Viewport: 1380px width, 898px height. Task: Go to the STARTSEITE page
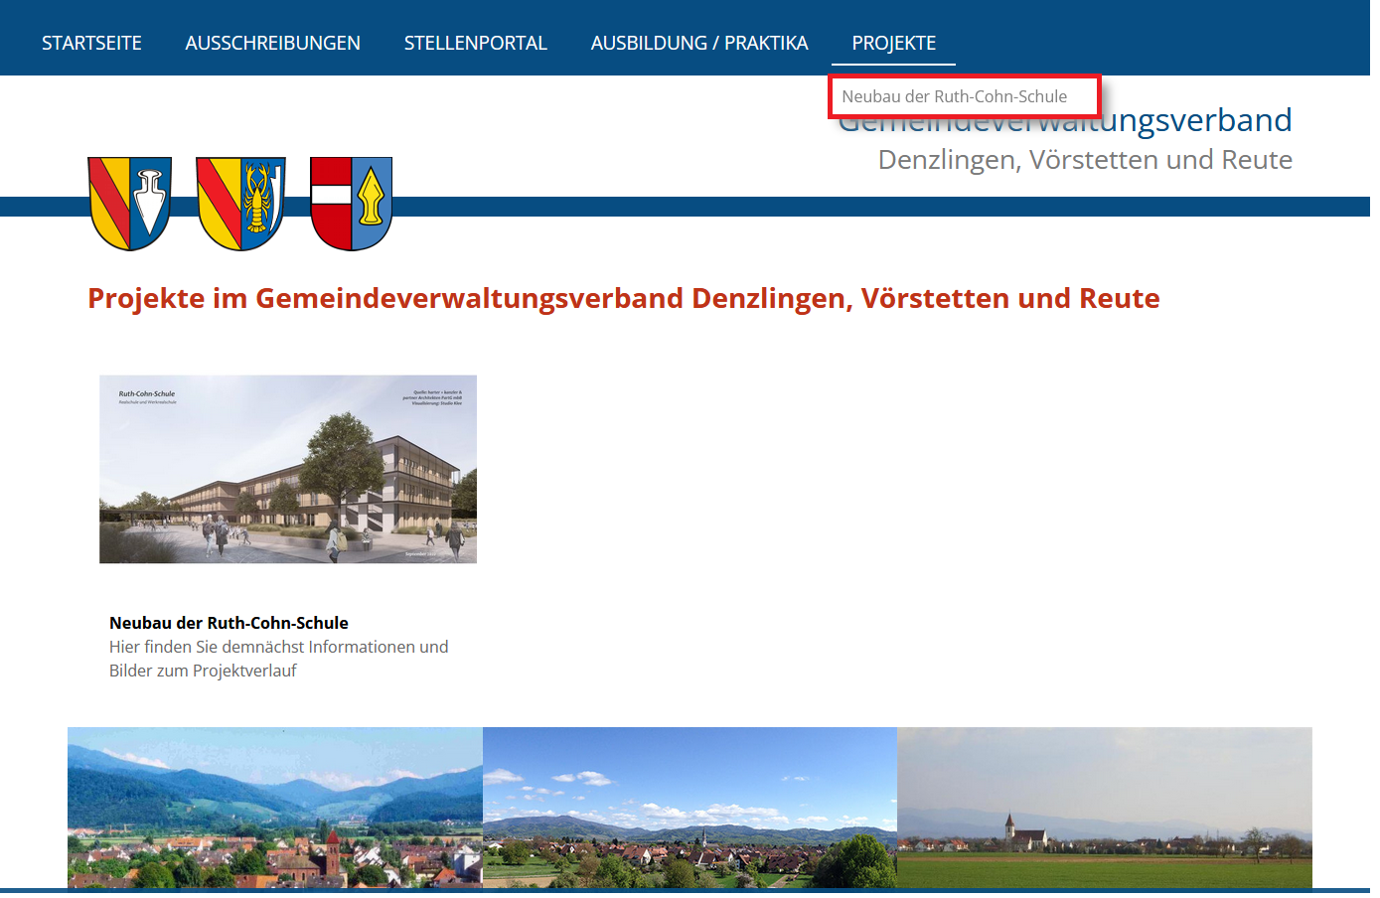point(91,43)
